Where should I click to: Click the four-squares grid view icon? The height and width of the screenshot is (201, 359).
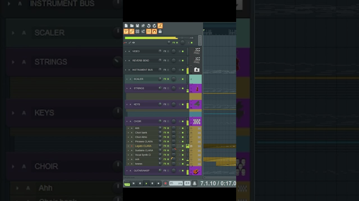(137, 32)
